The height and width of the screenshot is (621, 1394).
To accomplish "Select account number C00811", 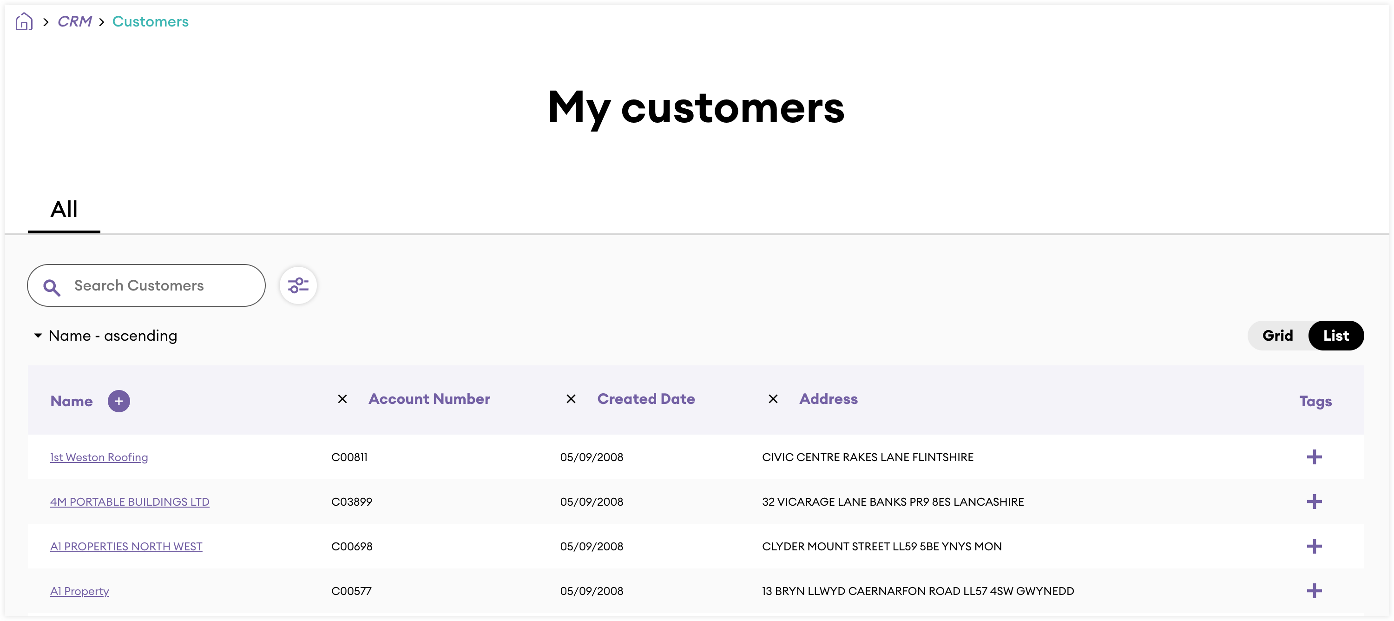I will [x=349, y=457].
